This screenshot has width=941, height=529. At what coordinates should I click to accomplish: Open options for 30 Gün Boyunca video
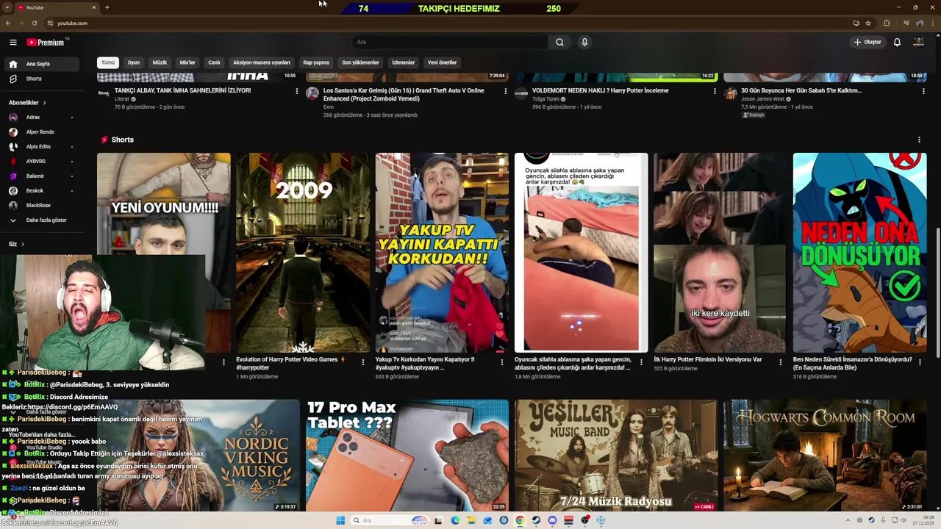(923, 91)
